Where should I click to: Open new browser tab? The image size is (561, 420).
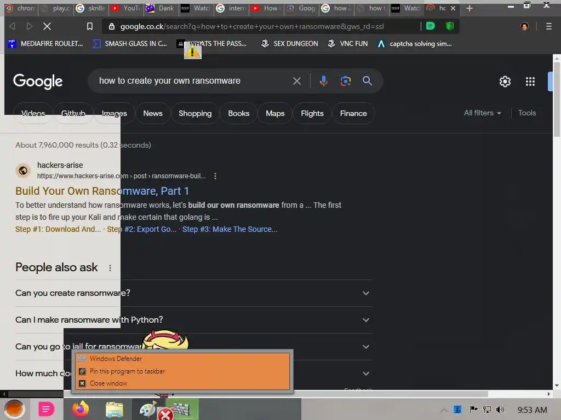pyautogui.click(x=470, y=8)
